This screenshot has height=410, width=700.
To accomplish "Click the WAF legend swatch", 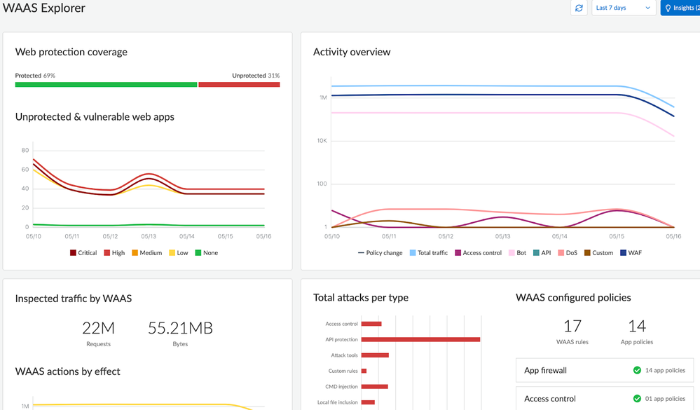I will coord(623,253).
